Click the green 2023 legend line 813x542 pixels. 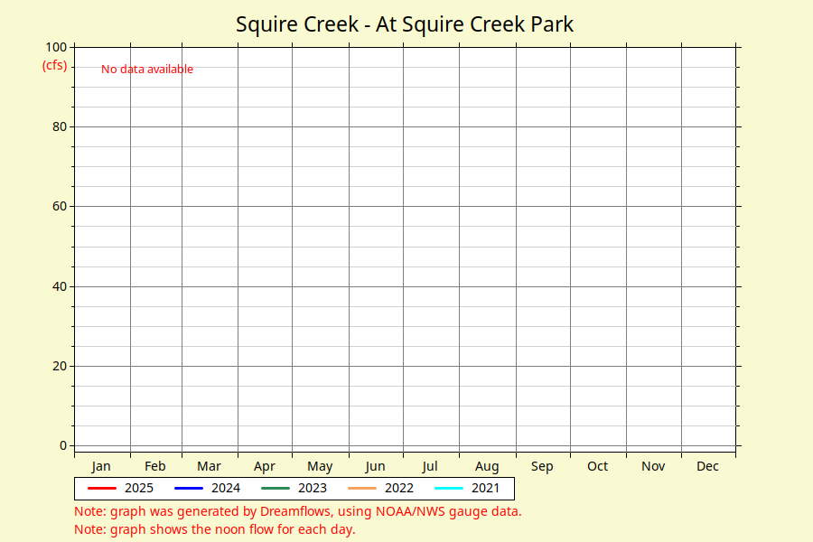coord(276,488)
